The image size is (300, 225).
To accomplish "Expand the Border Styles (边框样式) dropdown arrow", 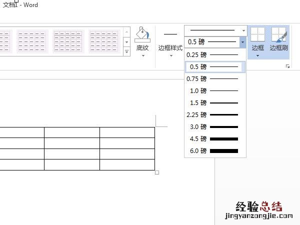I will coord(171,56).
